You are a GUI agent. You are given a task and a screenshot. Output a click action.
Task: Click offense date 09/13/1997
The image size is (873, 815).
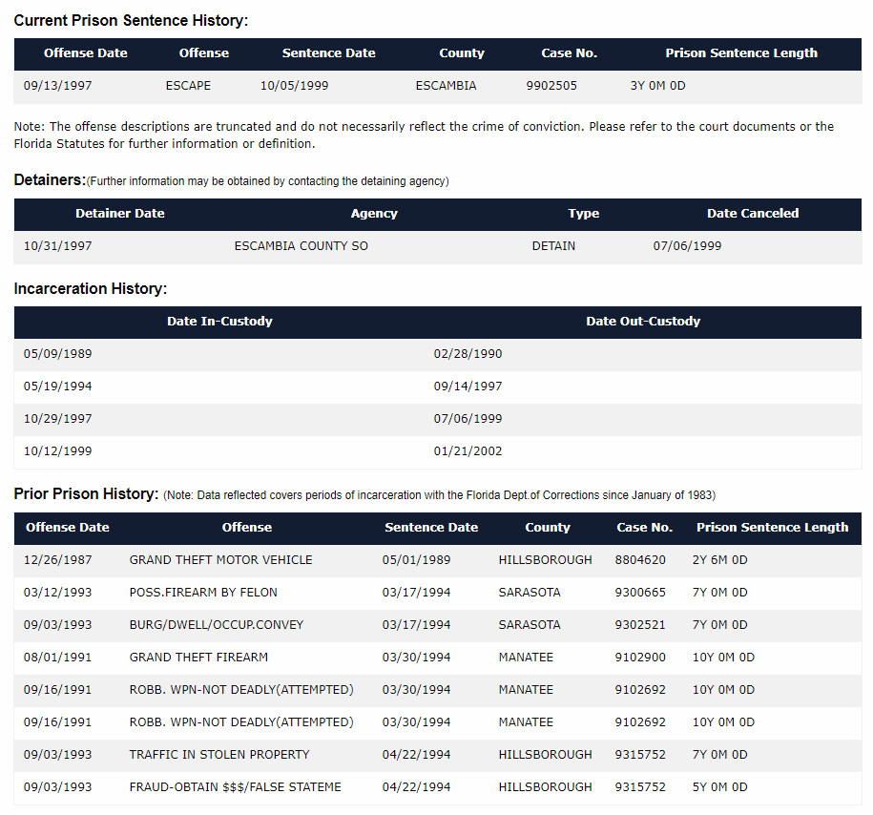[58, 86]
